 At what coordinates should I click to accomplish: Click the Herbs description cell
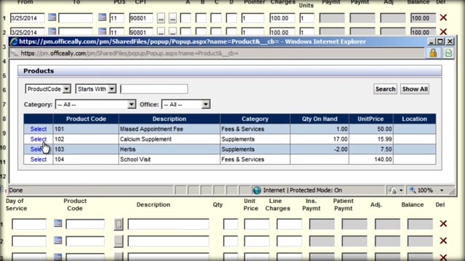[x=169, y=149]
